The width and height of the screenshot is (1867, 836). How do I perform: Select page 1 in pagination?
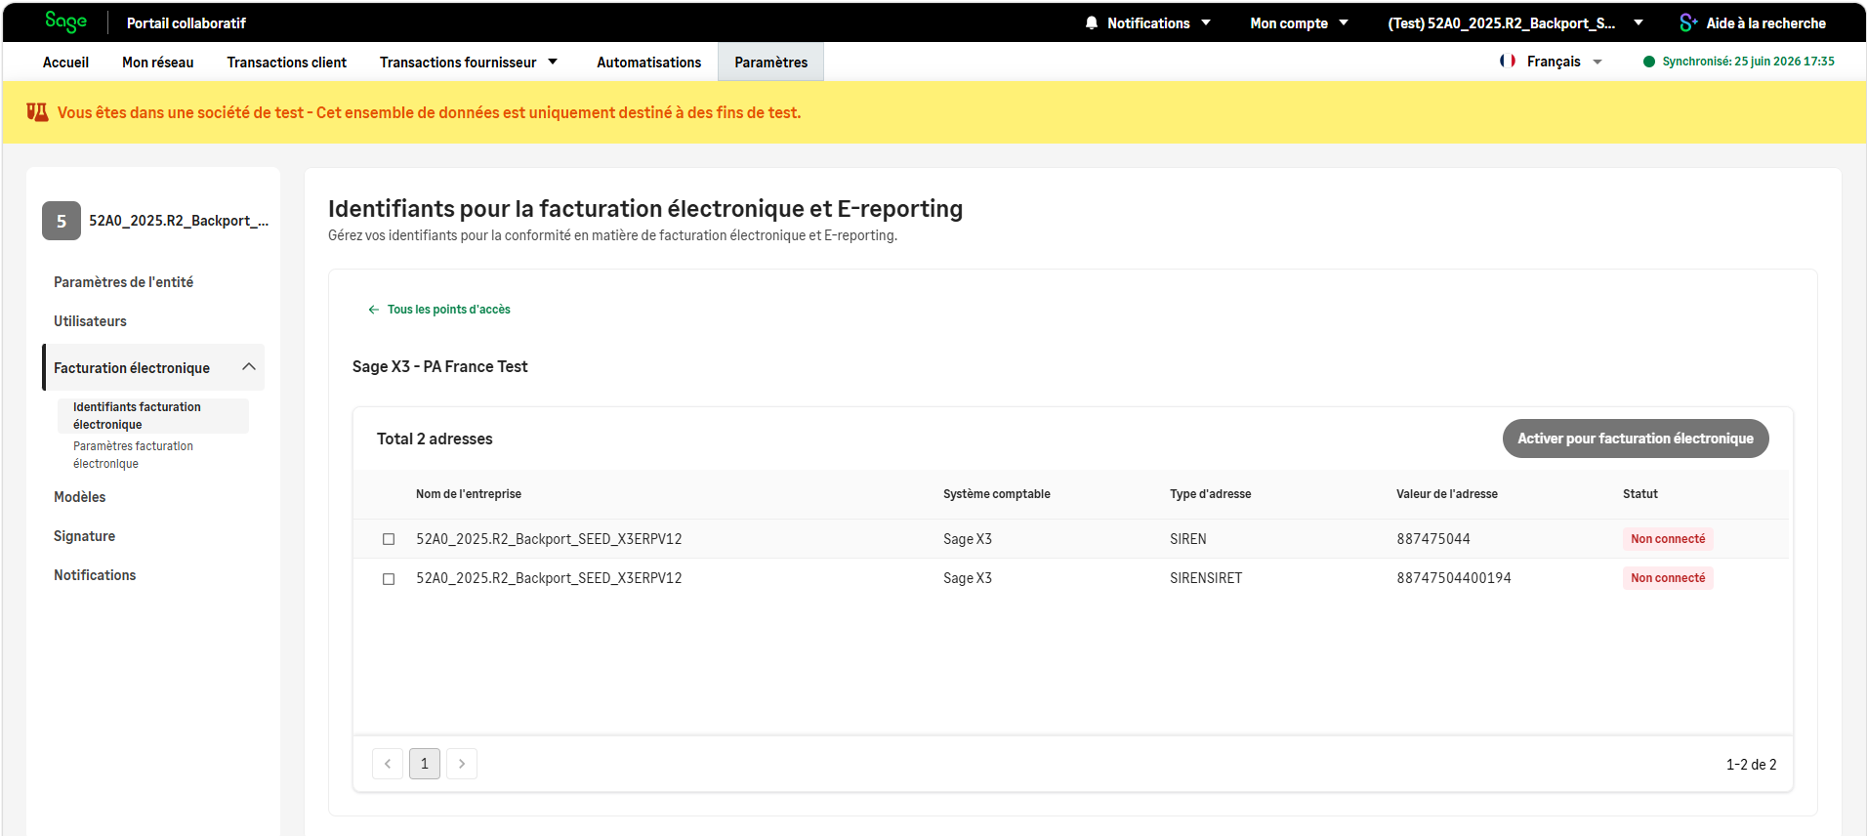tap(425, 764)
